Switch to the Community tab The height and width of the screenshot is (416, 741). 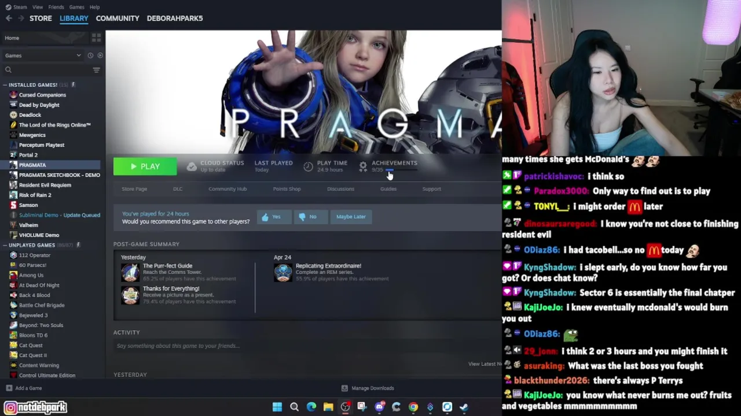coord(118,18)
